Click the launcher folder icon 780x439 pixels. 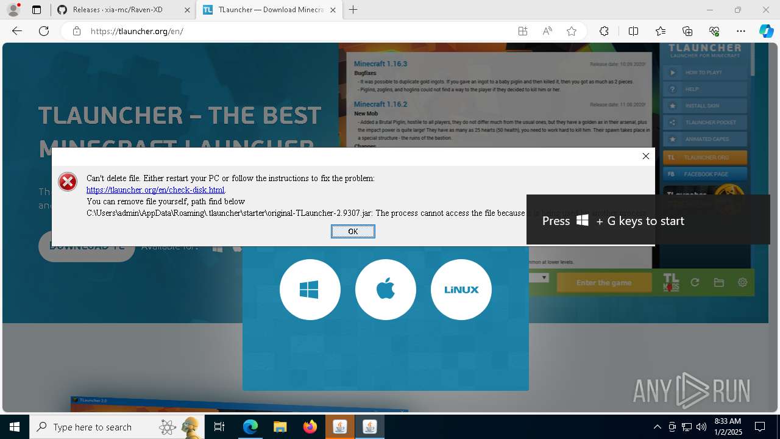pyautogui.click(x=719, y=282)
